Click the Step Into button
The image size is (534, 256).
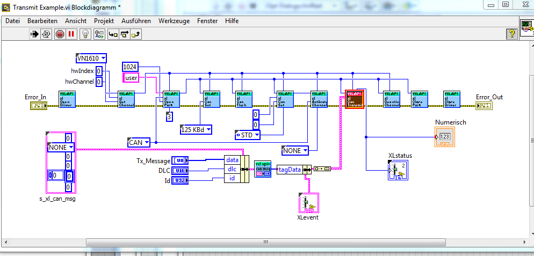(x=113, y=34)
